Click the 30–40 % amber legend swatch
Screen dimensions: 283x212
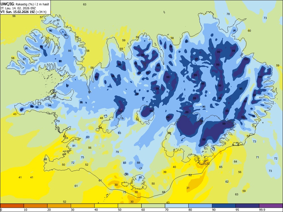click(x=83, y=206)
